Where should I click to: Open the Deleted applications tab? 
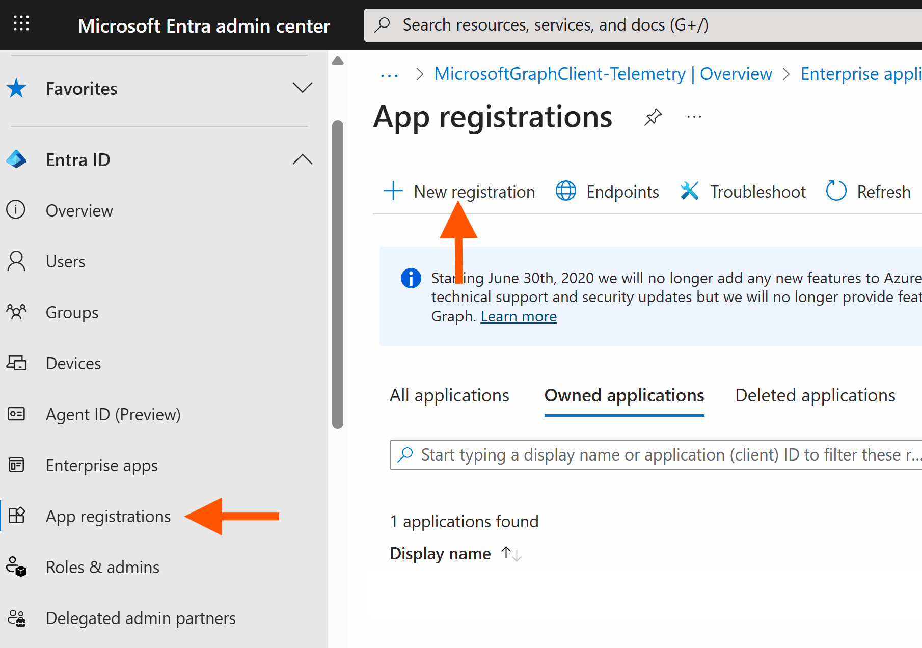[815, 395]
